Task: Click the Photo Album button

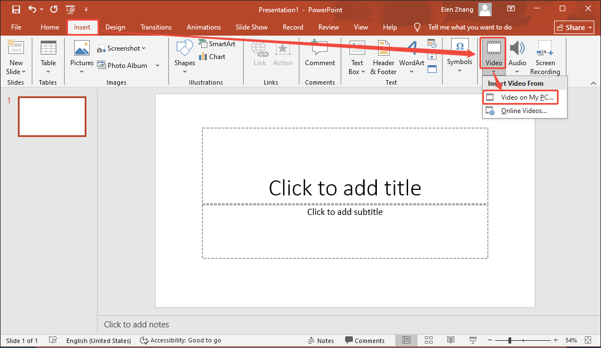Action: pyautogui.click(x=122, y=66)
